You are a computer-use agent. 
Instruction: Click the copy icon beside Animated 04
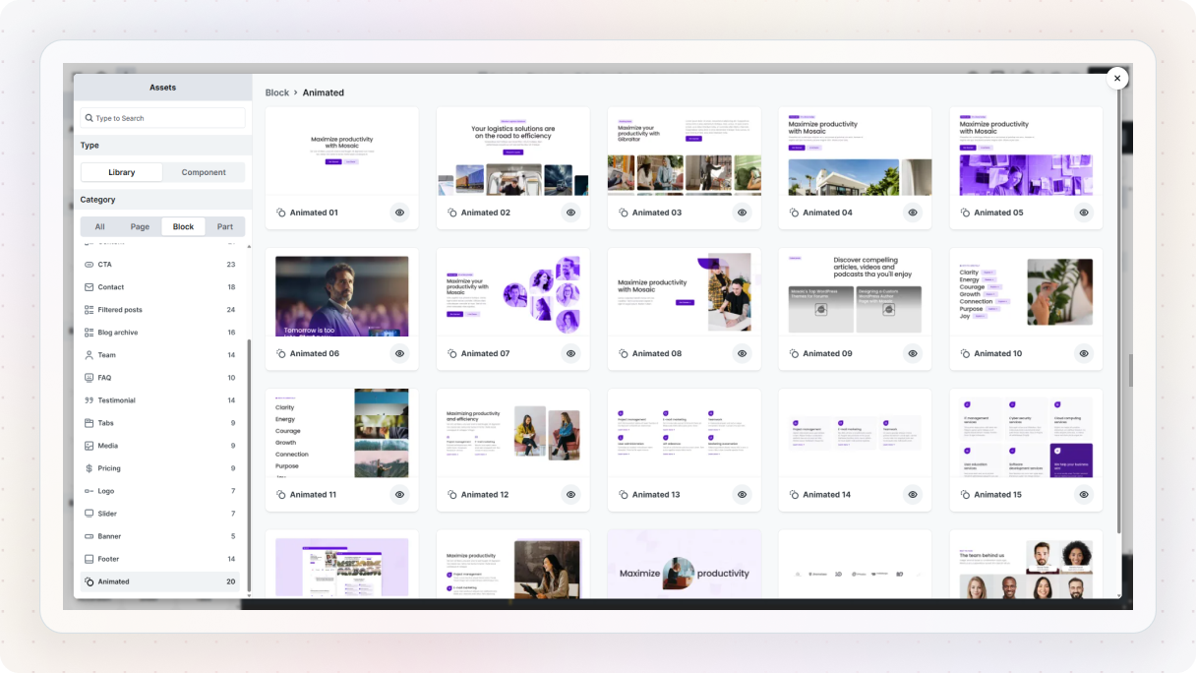[x=795, y=213]
